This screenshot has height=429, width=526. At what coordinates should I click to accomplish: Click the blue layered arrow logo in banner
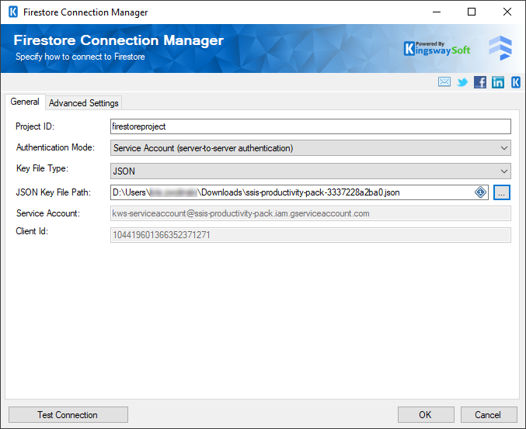tap(500, 48)
